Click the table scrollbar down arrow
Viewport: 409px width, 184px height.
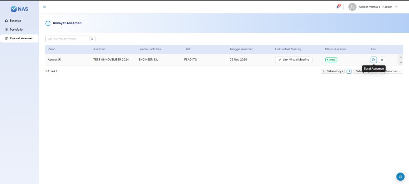(401, 63)
